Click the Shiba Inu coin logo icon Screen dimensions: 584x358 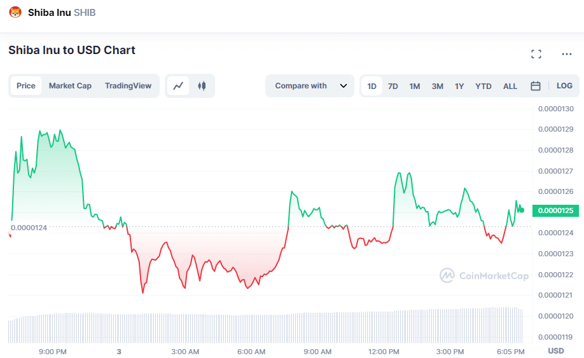click(15, 12)
